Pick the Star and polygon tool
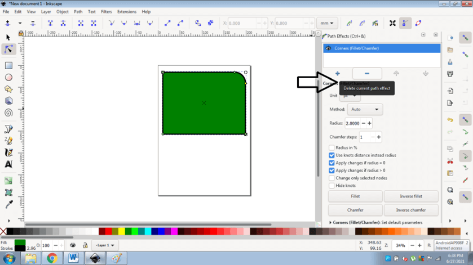This screenshot has height=265, width=473. point(8,89)
